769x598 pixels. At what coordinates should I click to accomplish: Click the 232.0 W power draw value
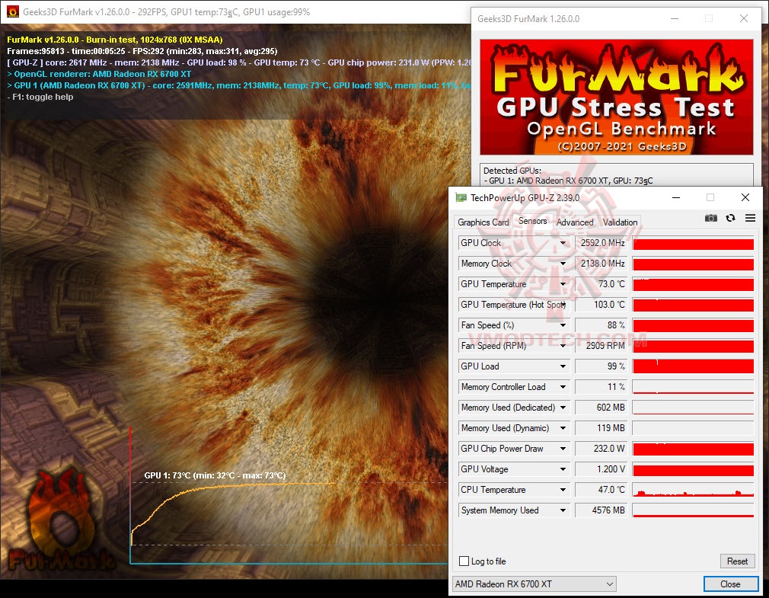pos(601,449)
